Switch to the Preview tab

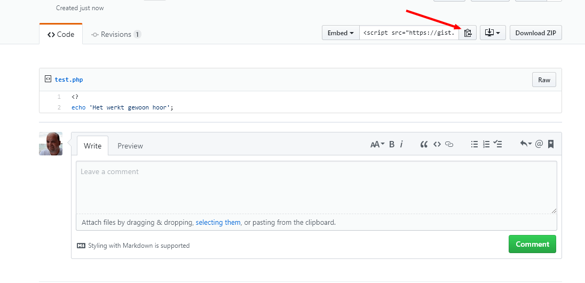pyautogui.click(x=130, y=146)
